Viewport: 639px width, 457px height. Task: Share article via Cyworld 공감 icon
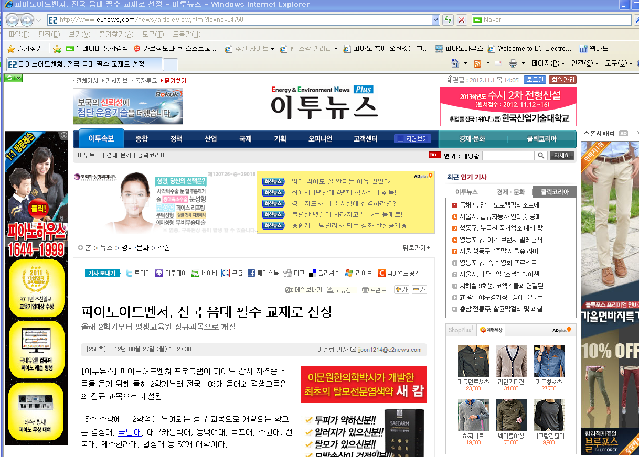coord(381,273)
